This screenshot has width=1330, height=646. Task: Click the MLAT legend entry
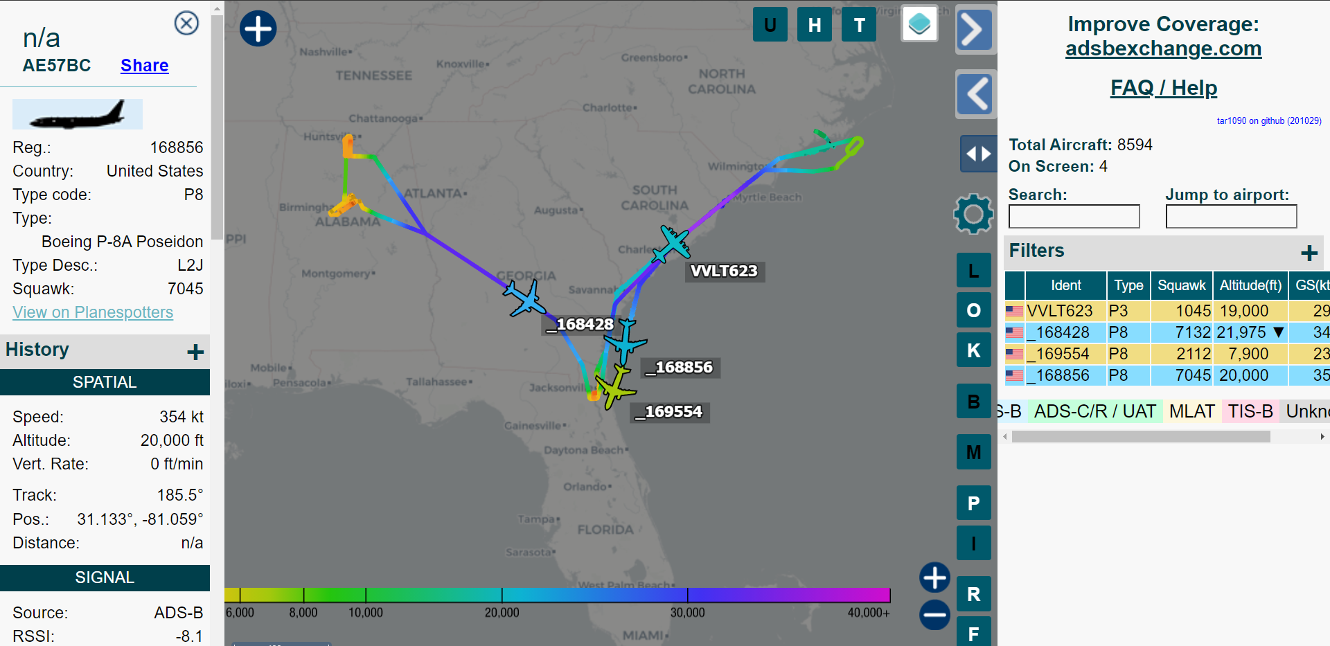click(x=1191, y=411)
